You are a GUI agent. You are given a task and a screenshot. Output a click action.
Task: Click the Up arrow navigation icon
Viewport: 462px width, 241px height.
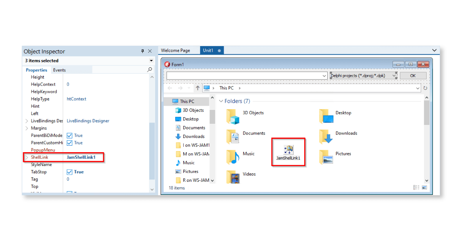point(198,88)
